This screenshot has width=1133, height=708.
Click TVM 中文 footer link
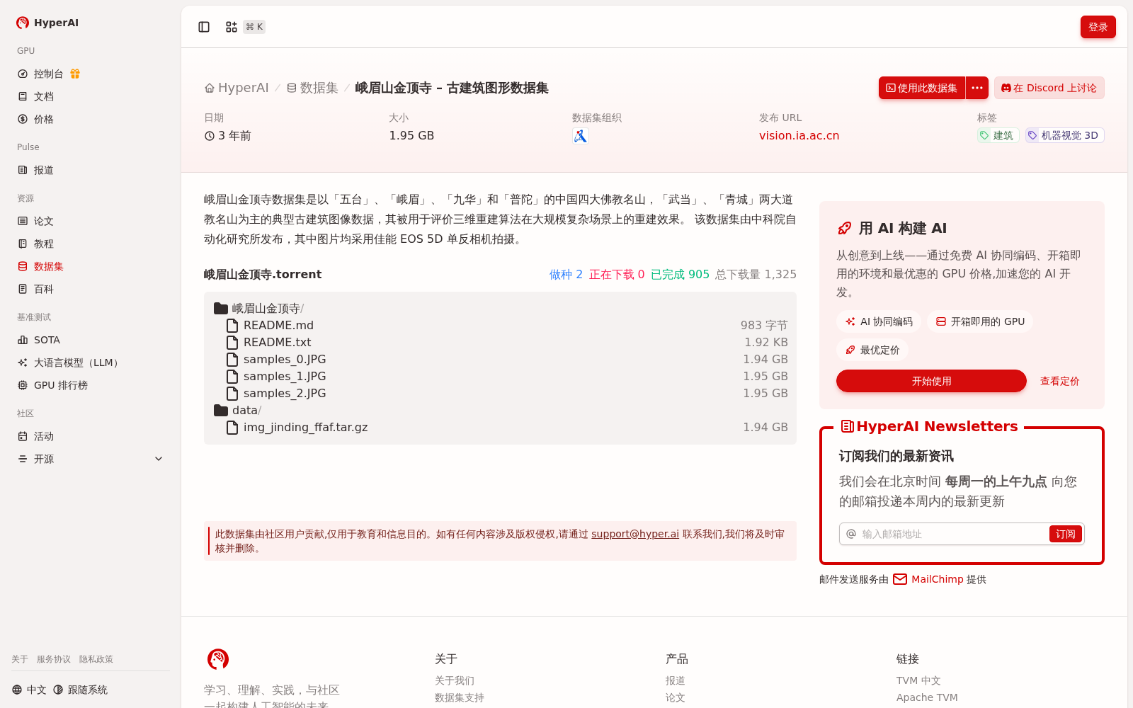point(918,680)
